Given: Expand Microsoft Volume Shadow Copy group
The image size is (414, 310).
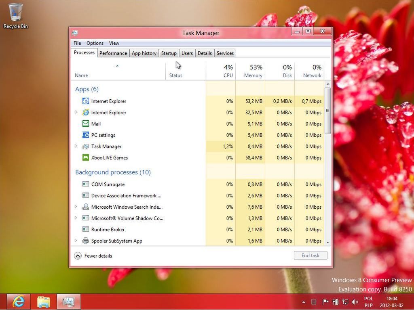Looking at the screenshot, I should point(76,218).
